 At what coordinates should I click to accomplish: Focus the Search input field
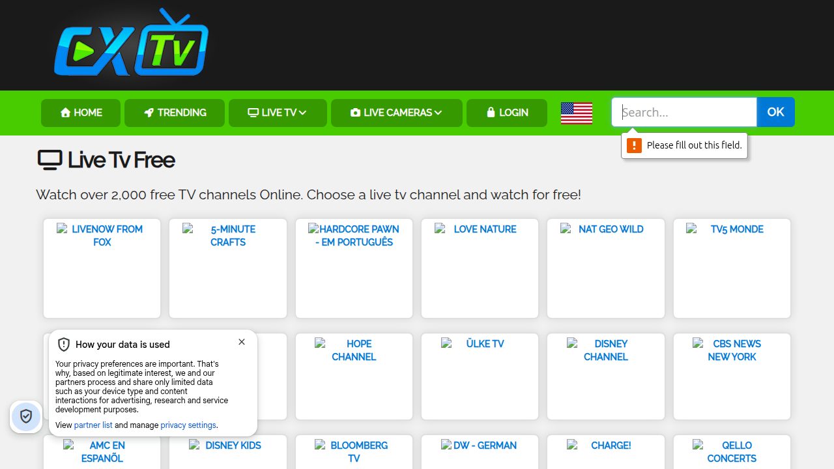point(684,112)
